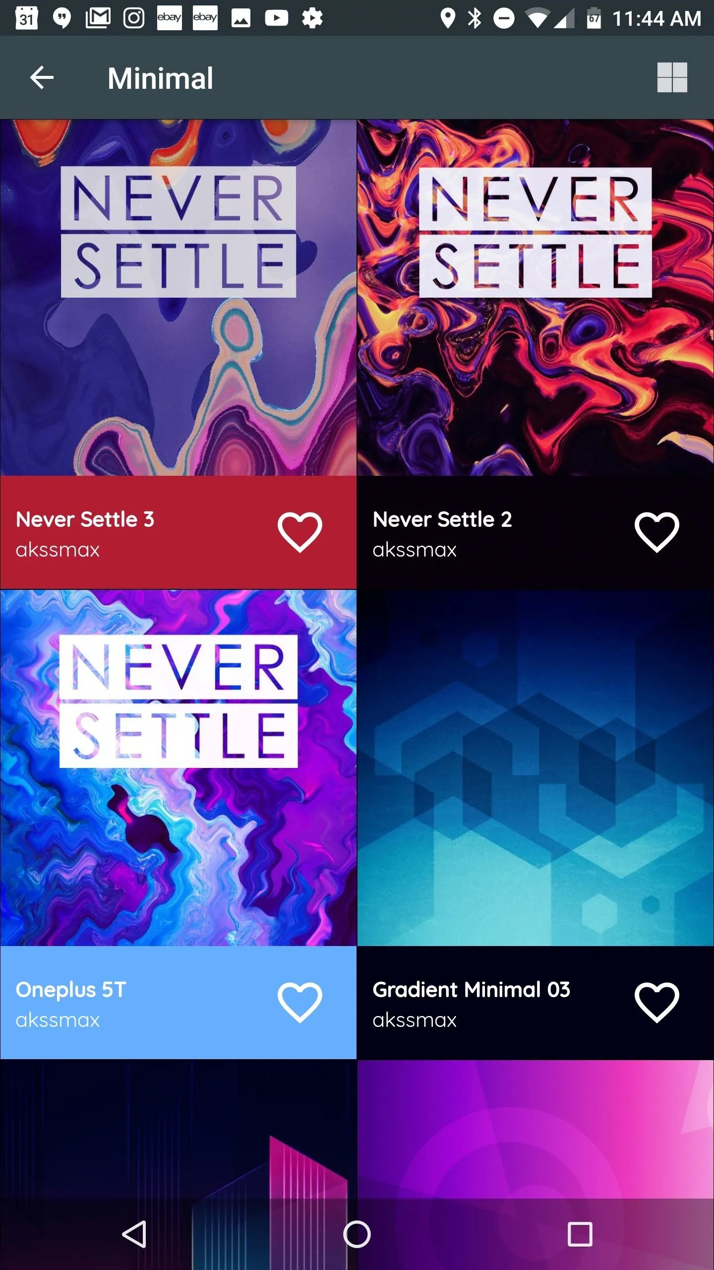Open the pink-purple gradient wallpaper thumbnail
714x1270 pixels.
pyautogui.click(x=535, y=1130)
